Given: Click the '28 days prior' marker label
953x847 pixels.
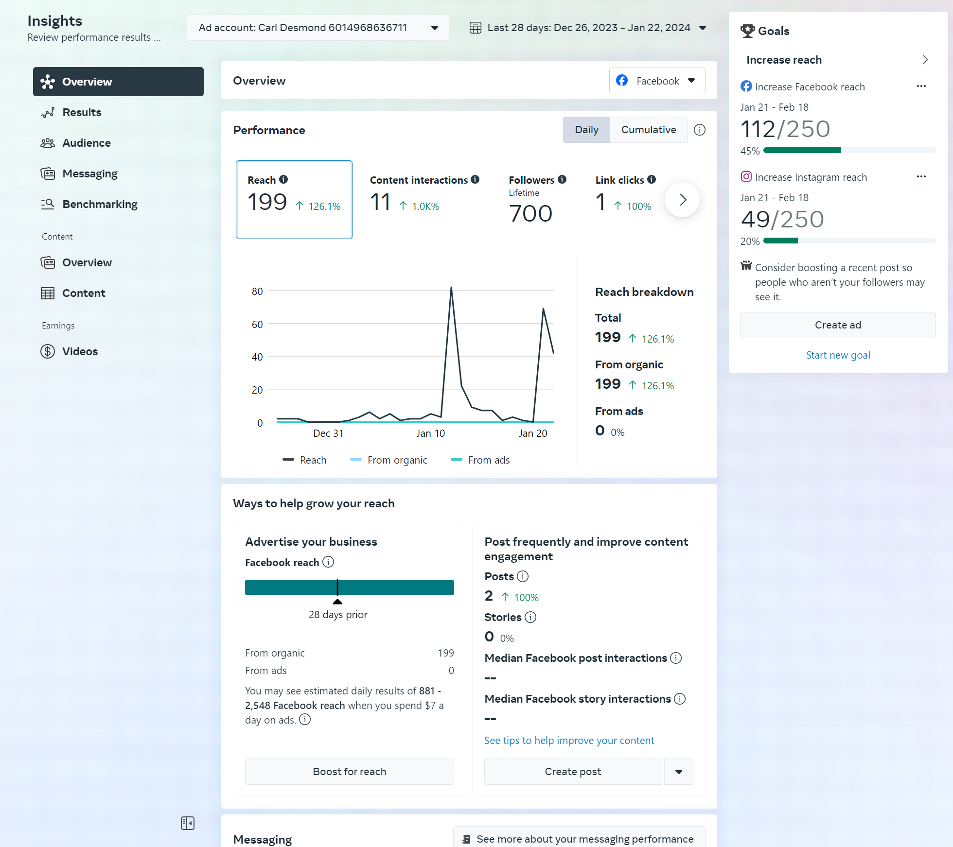Looking at the screenshot, I should [338, 615].
